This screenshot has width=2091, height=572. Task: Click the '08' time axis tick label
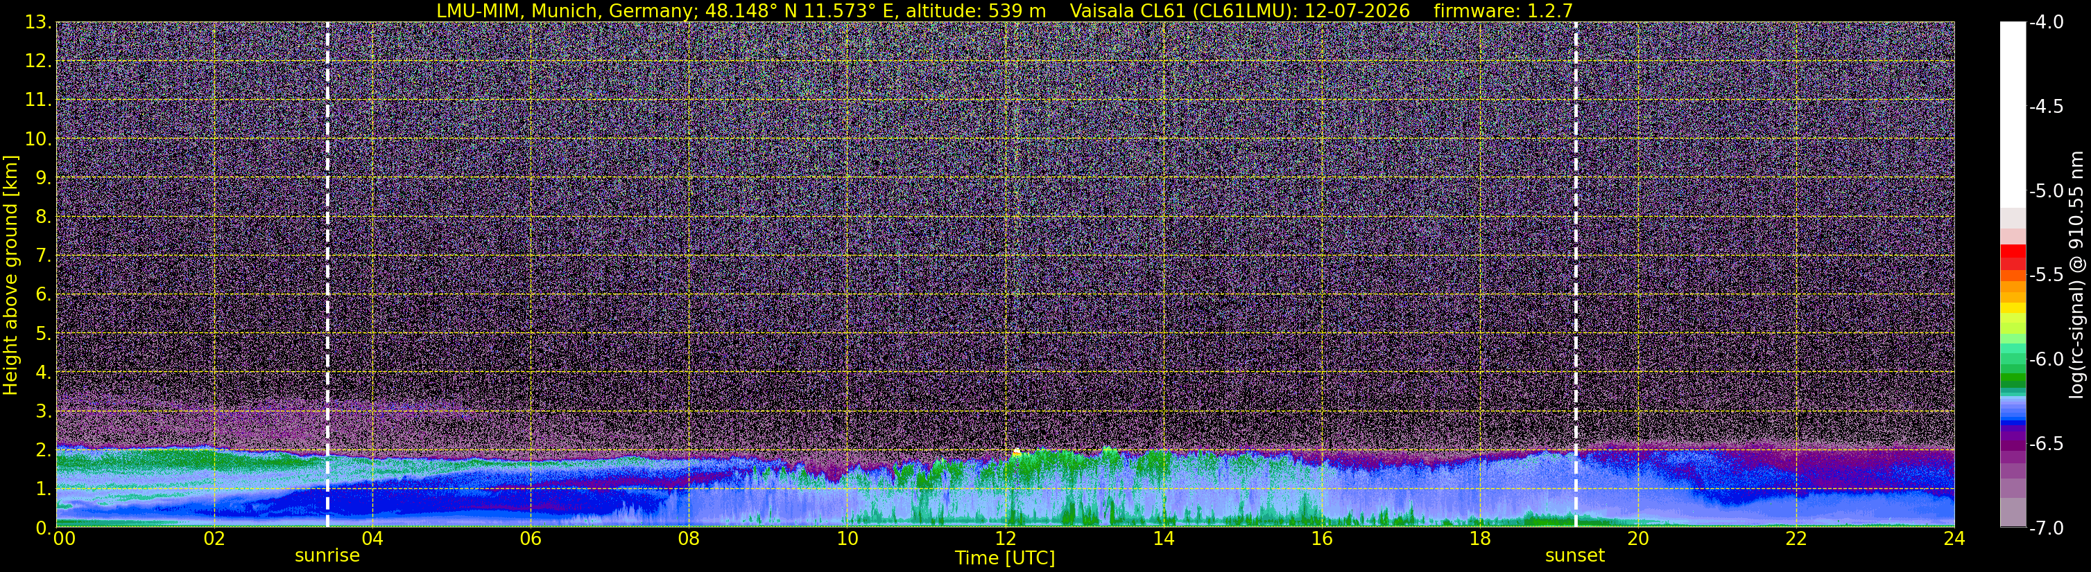689,539
